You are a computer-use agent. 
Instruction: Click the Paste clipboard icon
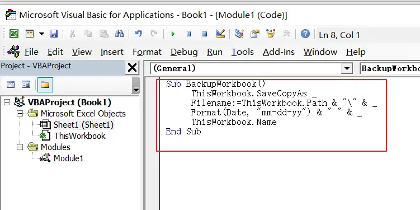click(x=103, y=34)
